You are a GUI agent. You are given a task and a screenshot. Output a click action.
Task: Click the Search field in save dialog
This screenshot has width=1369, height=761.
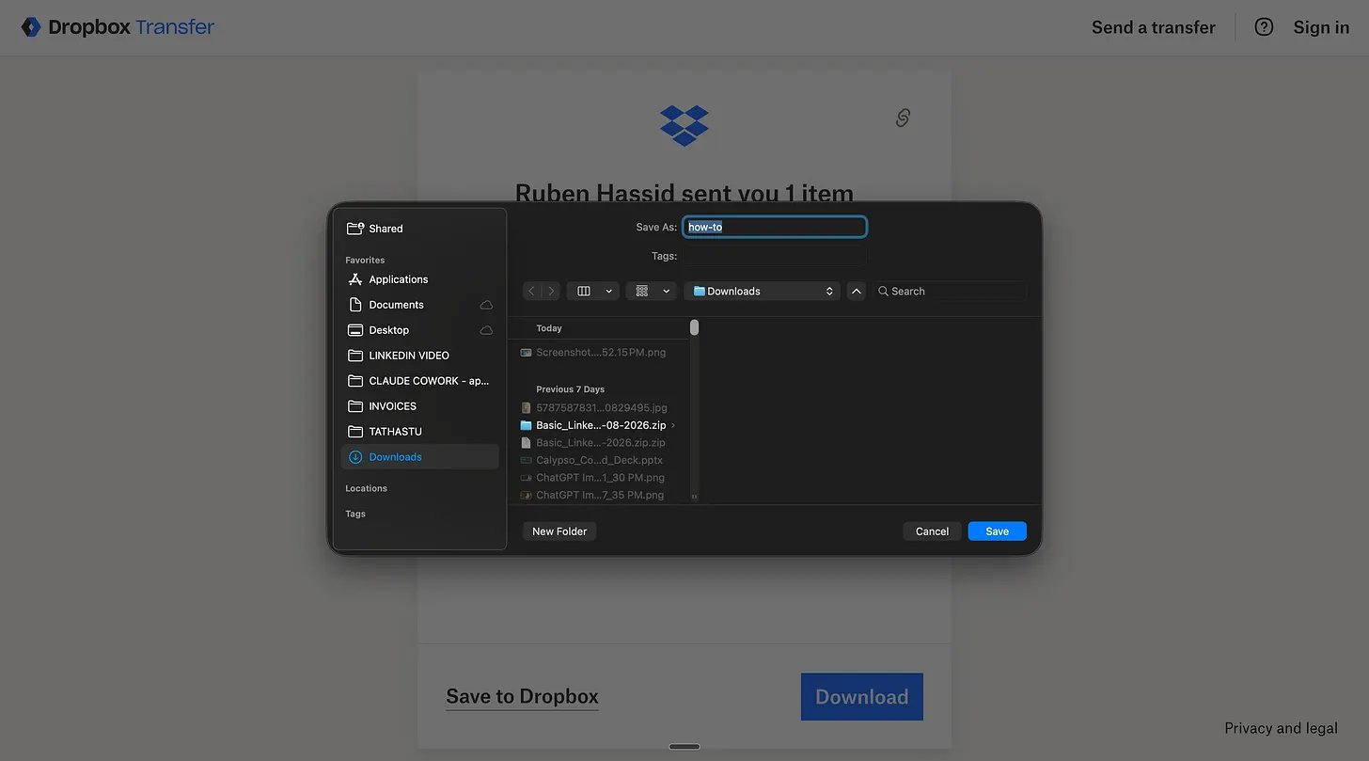[x=950, y=292]
